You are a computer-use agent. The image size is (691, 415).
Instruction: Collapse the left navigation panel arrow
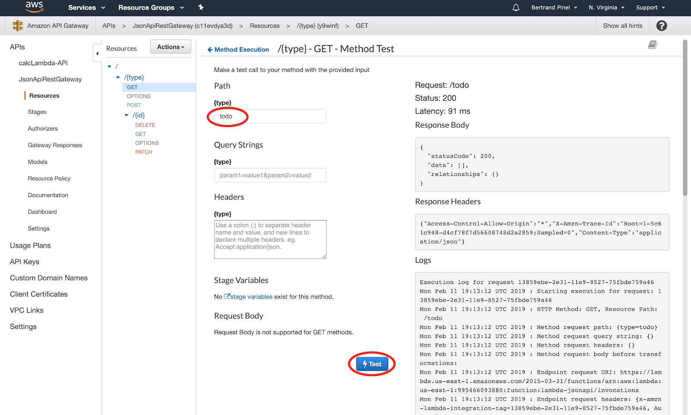coord(97,54)
